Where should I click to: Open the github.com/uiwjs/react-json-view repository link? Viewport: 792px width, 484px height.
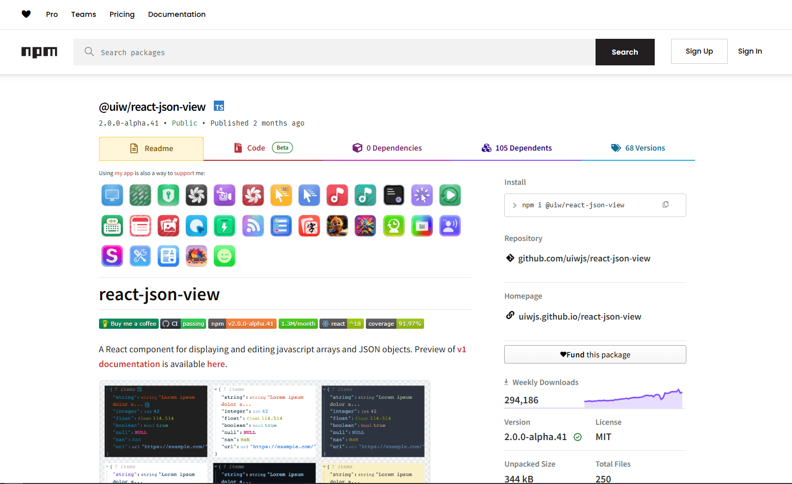pos(584,258)
